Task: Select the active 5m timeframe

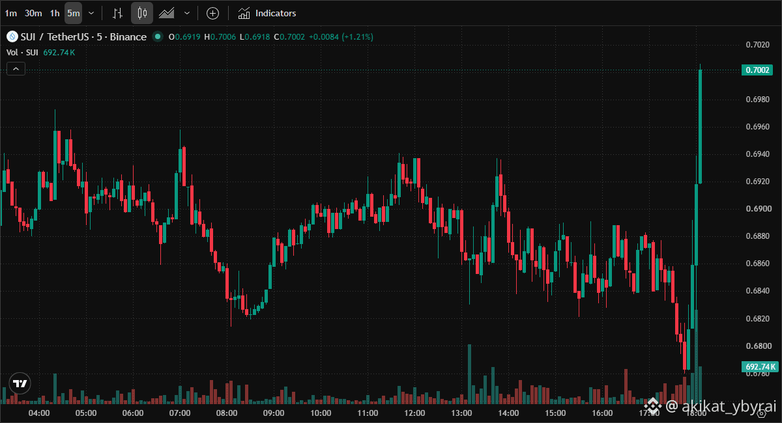Action: tap(73, 13)
